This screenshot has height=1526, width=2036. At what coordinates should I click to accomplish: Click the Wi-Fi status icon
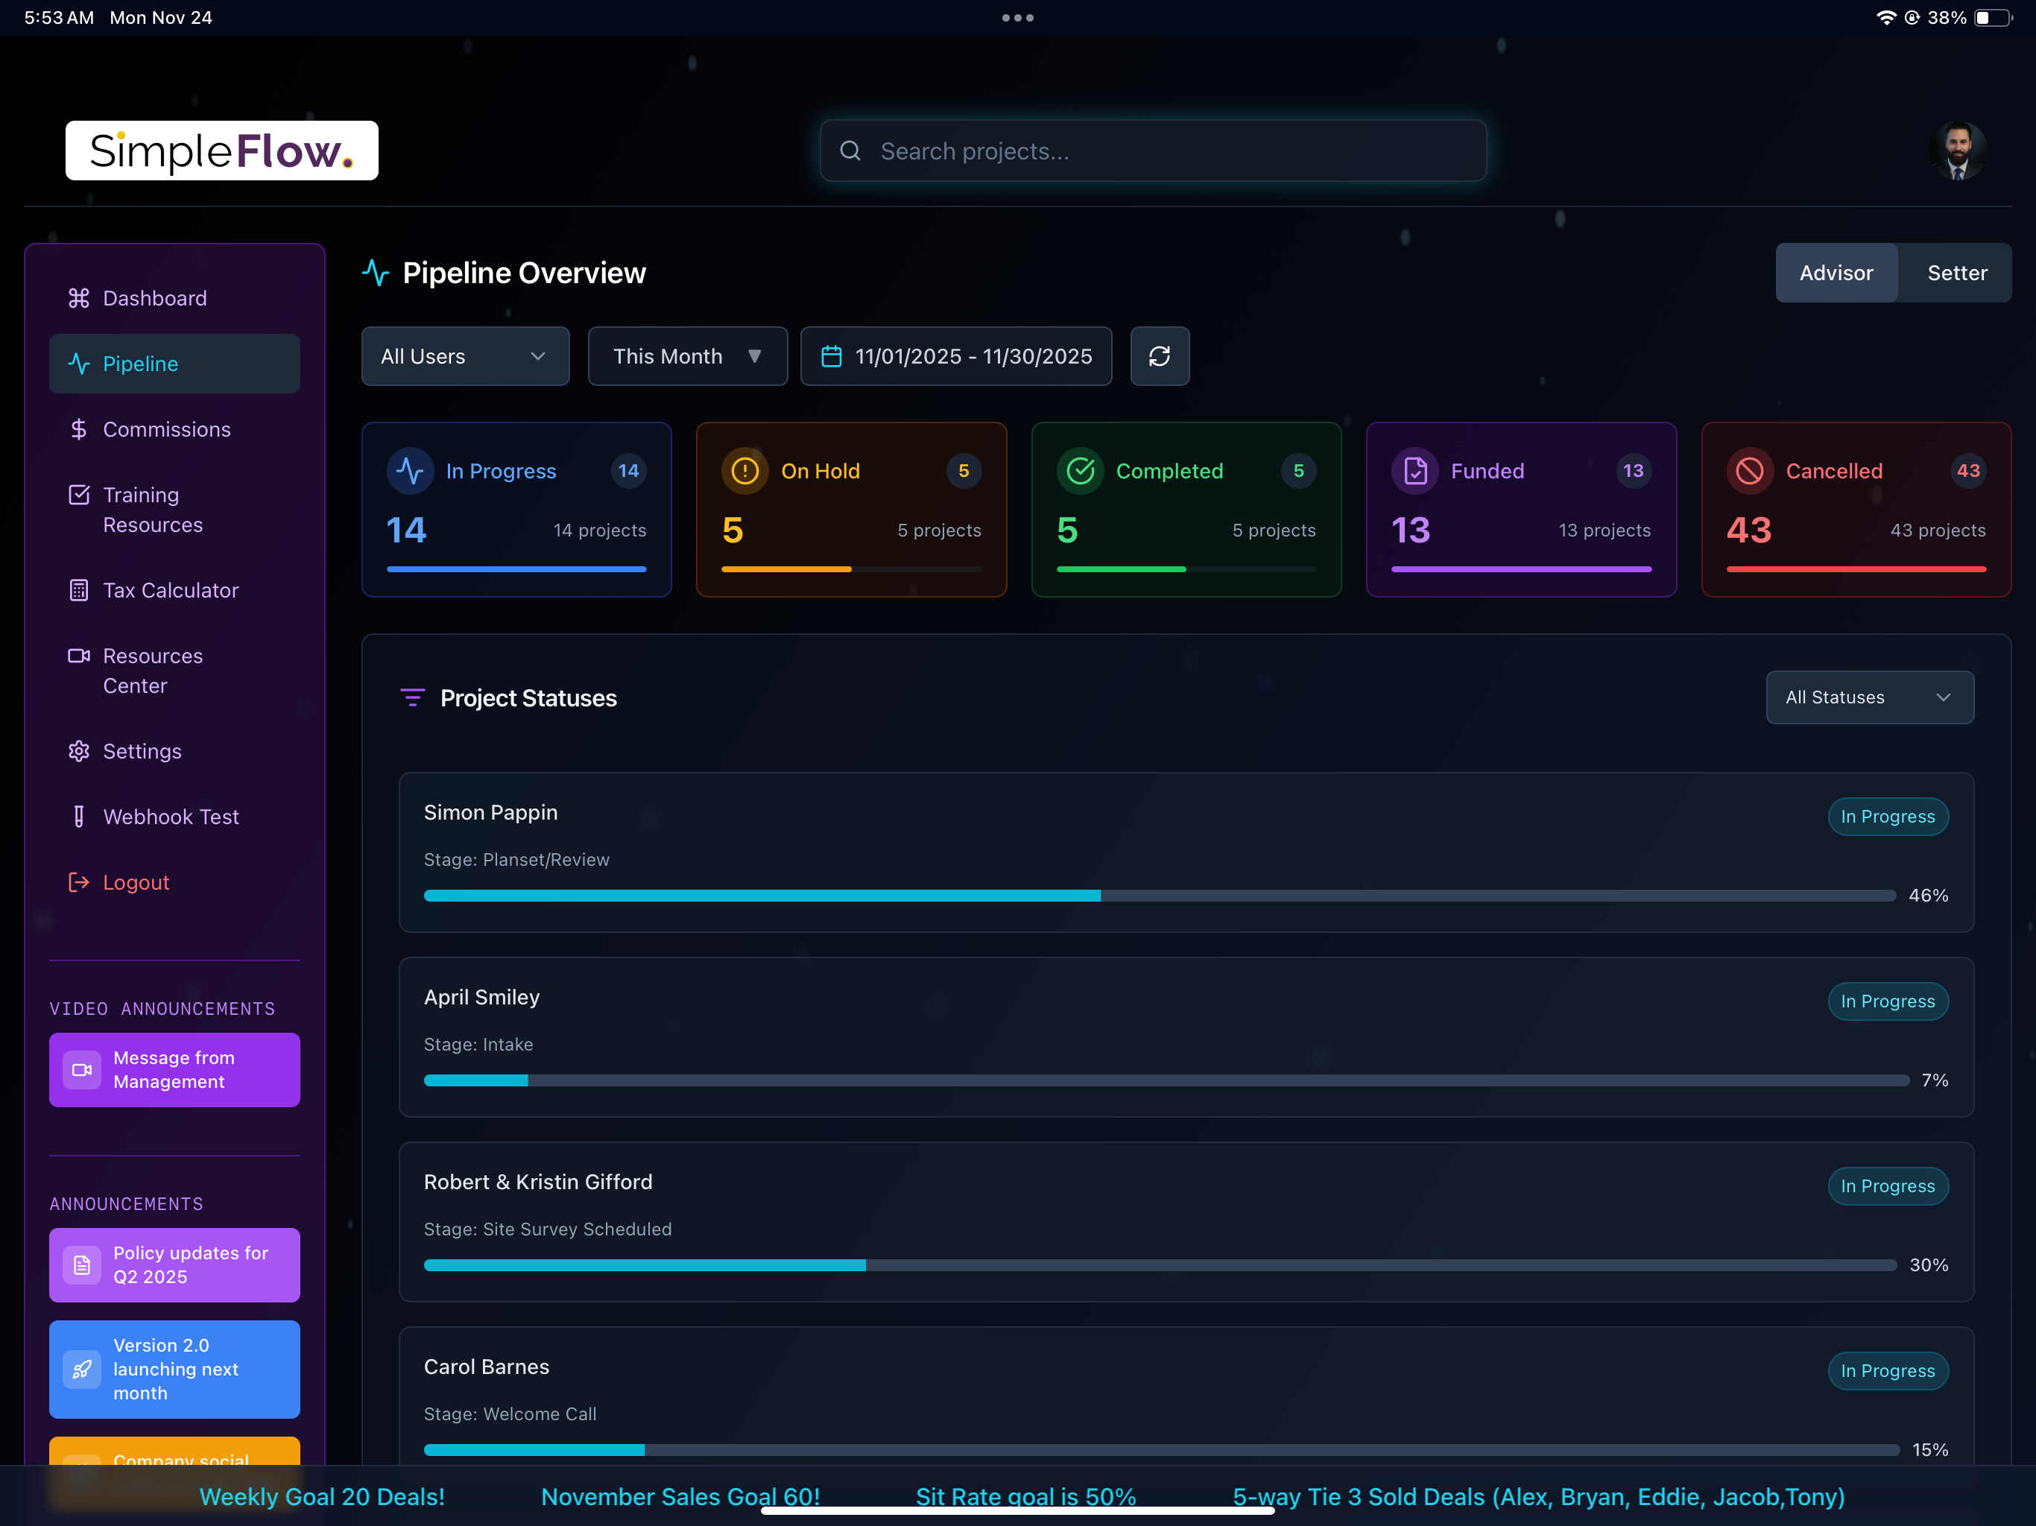click(1886, 17)
